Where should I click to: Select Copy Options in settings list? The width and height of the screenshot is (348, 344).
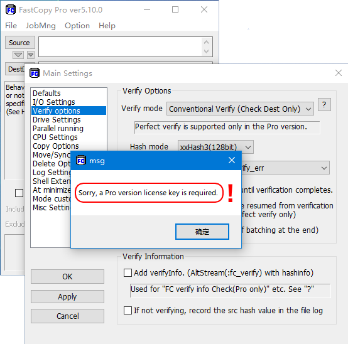(x=68, y=146)
